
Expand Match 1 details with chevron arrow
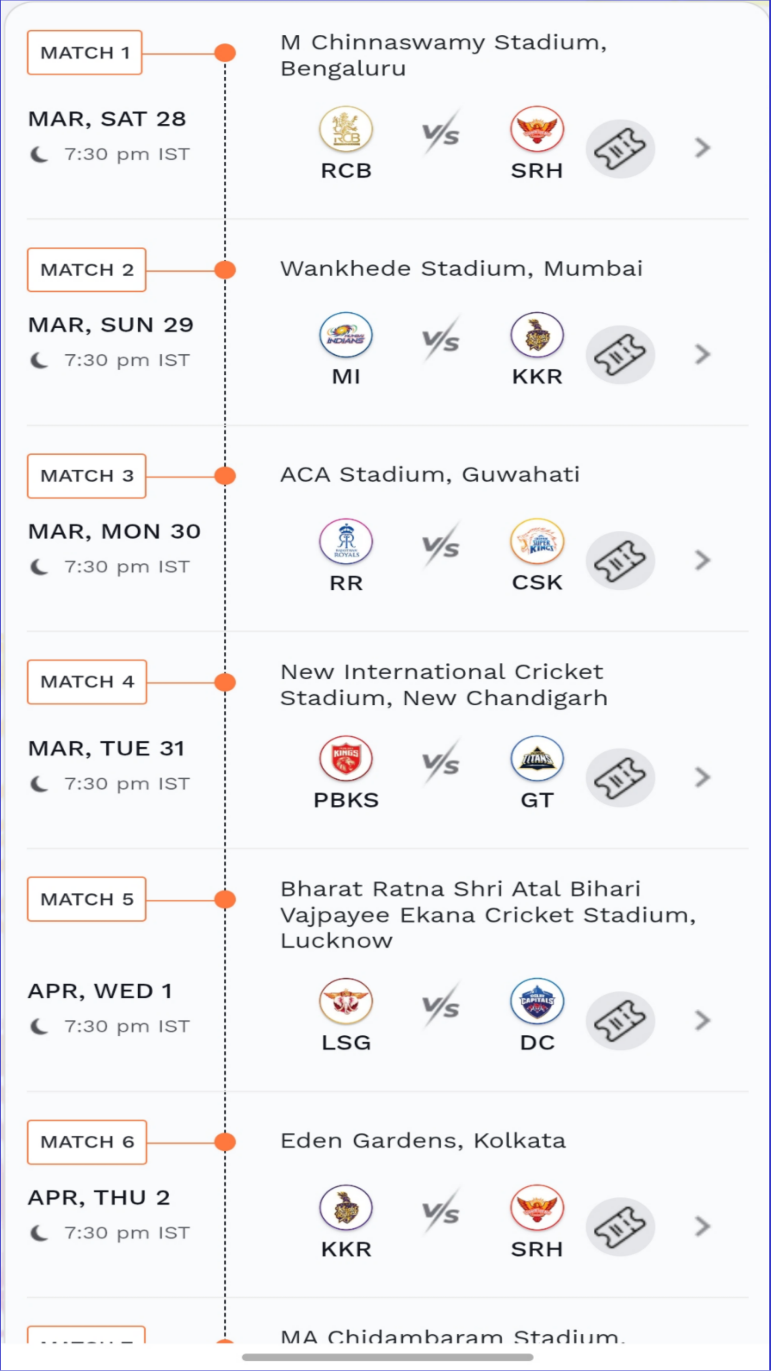pos(702,148)
